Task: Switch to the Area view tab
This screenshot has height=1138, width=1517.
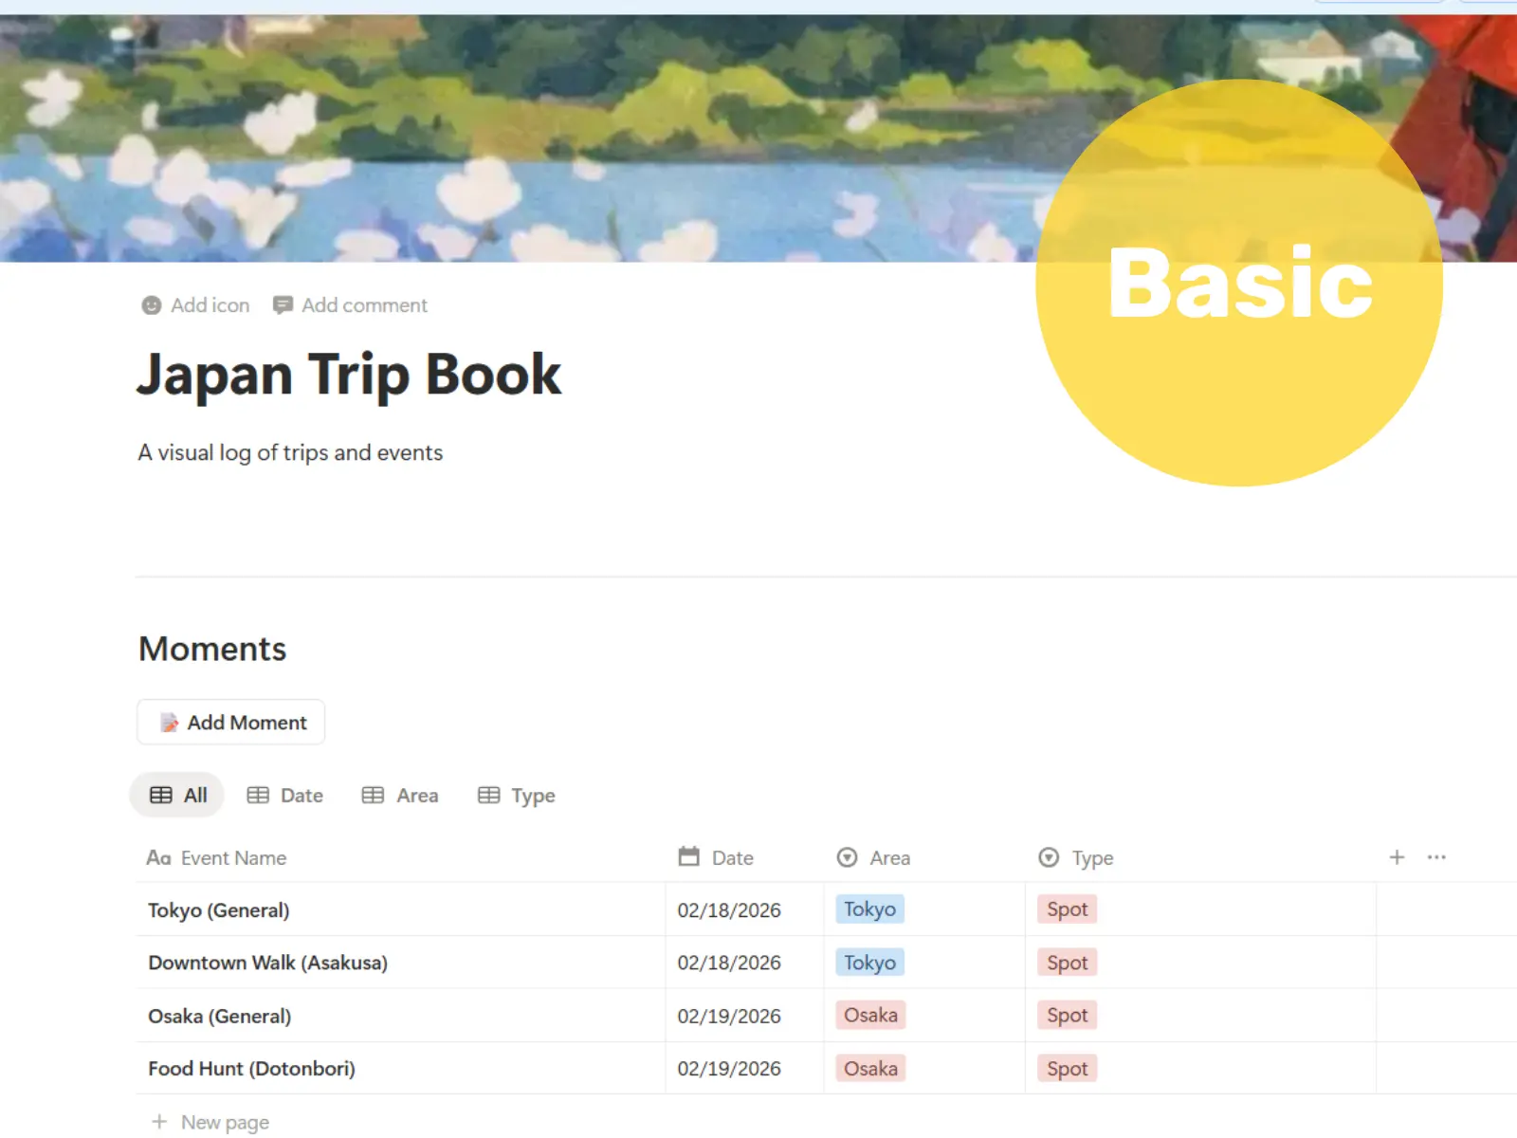Action: tap(400, 796)
